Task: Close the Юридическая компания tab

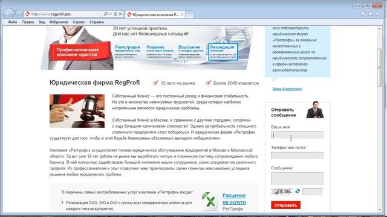Action: [182, 14]
